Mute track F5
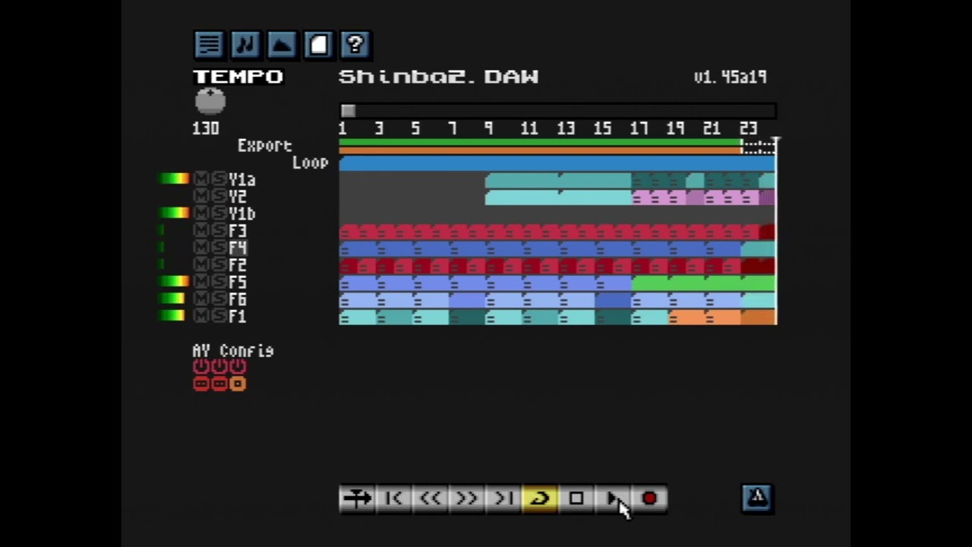Image resolution: width=972 pixels, height=547 pixels. (x=200, y=282)
